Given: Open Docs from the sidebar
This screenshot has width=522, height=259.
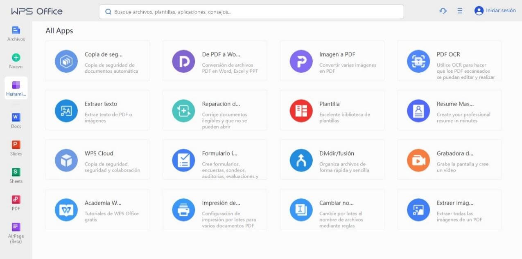Looking at the screenshot, I should pos(16,121).
